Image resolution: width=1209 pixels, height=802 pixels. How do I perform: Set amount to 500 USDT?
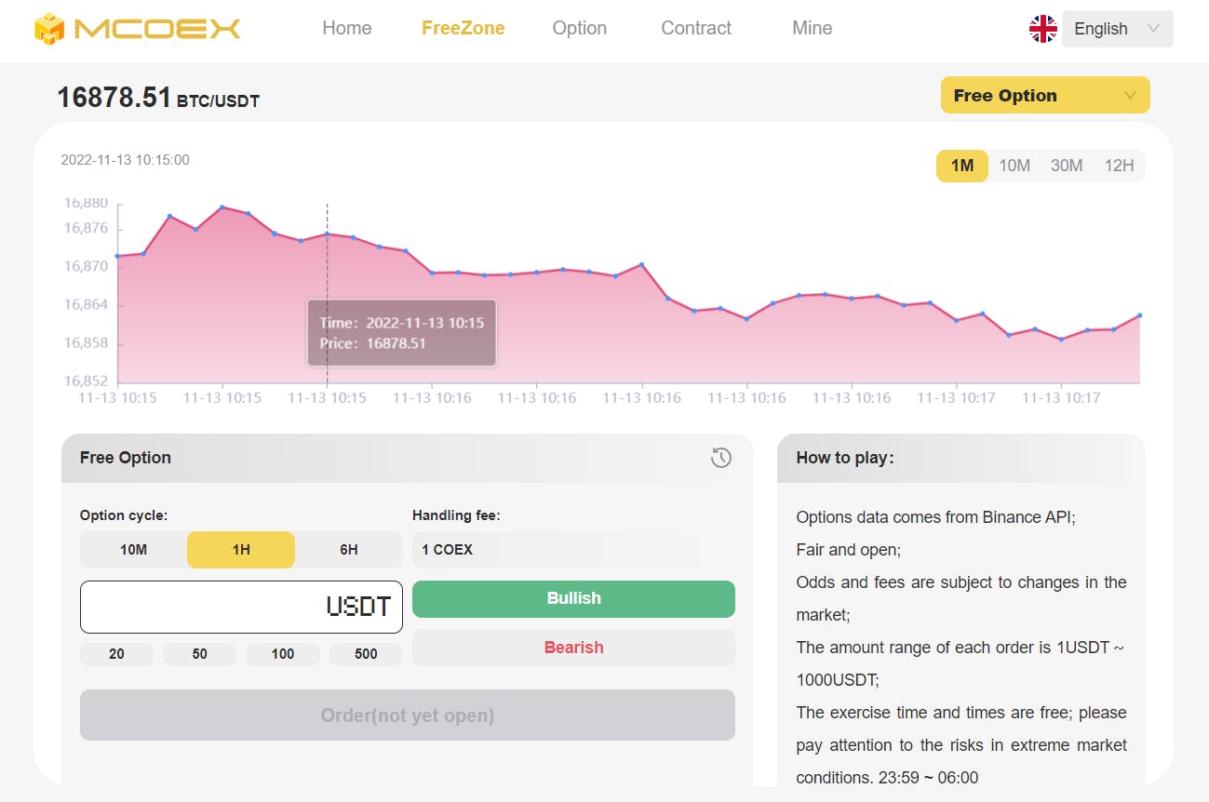click(x=367, y=654)
